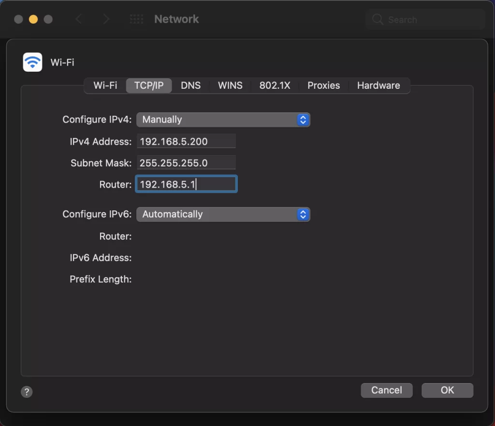Click the forward arrow in toolbar

[106, 19]
